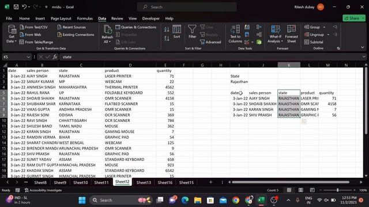Click the formula bar showing state

pos(209,57)
